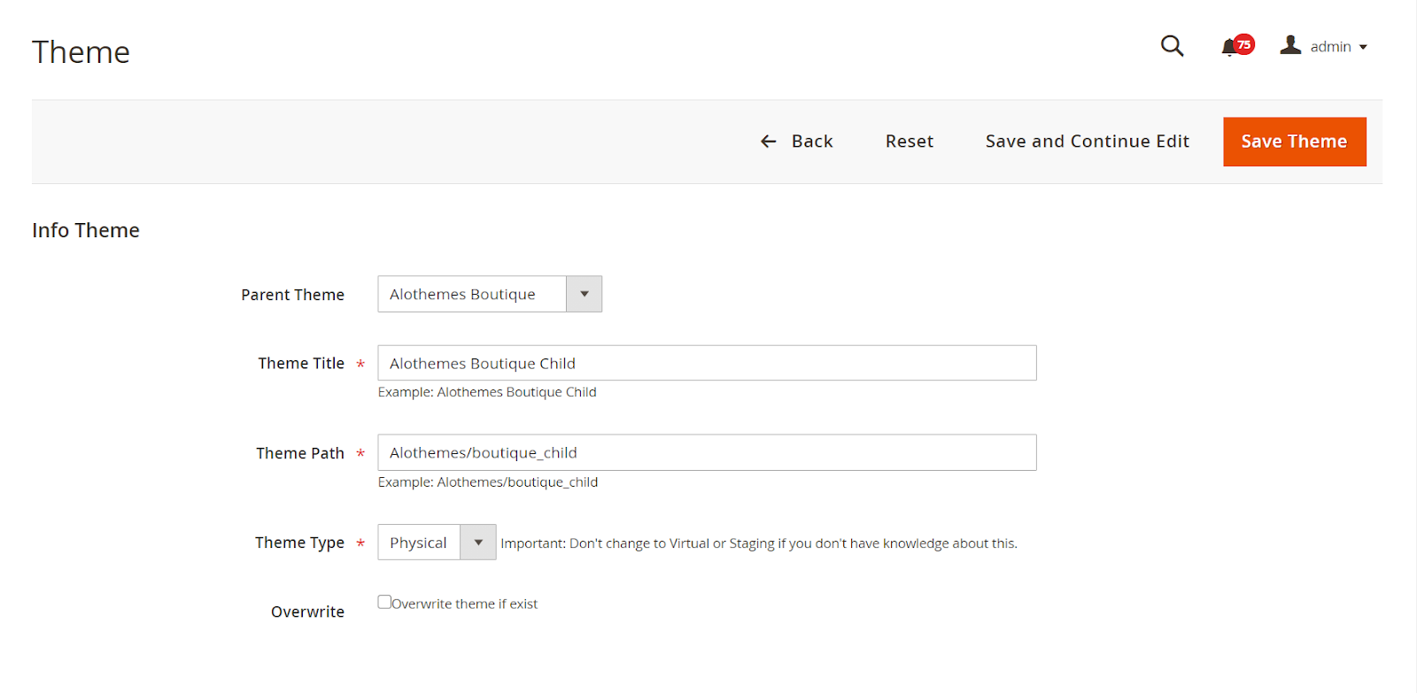Viewport: 1417px width, 693px height.
Task: Click the 'Overwrite theme if exist' label
Action: (x=465, y=604)
